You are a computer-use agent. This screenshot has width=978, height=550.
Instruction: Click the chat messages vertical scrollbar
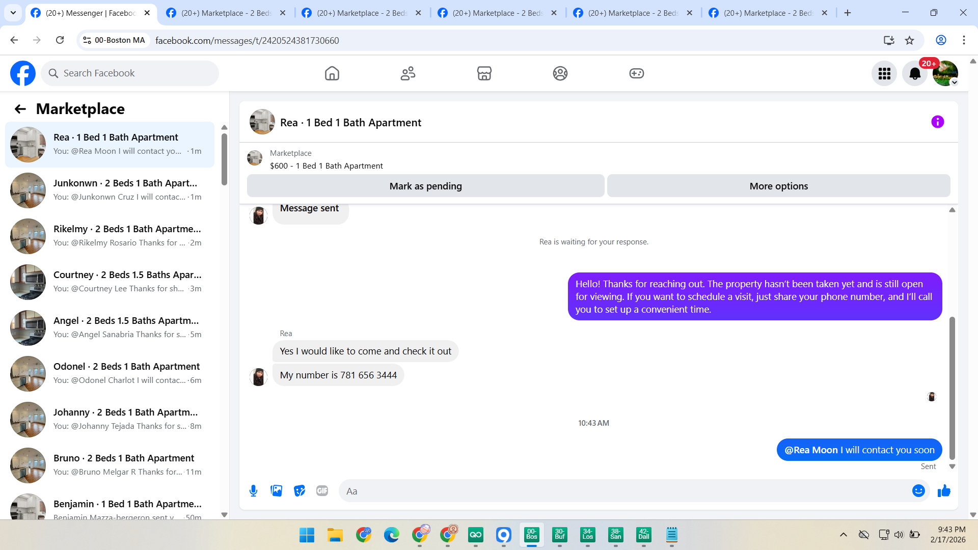[952, 387]
